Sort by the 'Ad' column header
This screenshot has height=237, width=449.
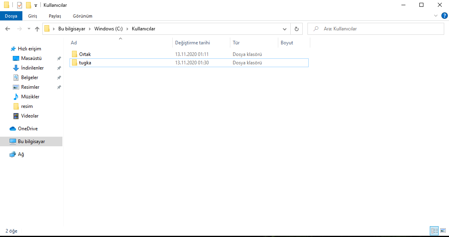pos(120,43)
